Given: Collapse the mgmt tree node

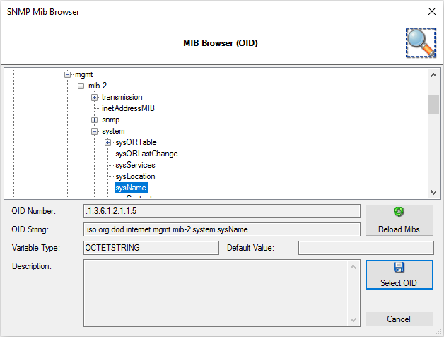Looking at the screenshot, I should (x=68, y=74).
